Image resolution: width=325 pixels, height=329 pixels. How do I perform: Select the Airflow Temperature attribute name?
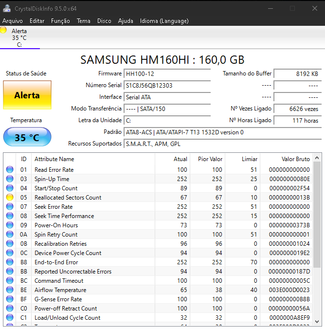coord(60,290)
